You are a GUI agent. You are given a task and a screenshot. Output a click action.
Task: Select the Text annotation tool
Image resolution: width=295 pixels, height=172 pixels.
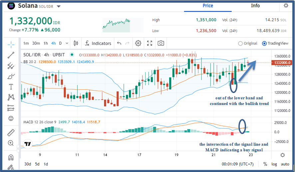pos(11,87)
